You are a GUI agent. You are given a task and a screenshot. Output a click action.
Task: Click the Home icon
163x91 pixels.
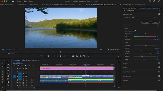(x=13, y=1)
